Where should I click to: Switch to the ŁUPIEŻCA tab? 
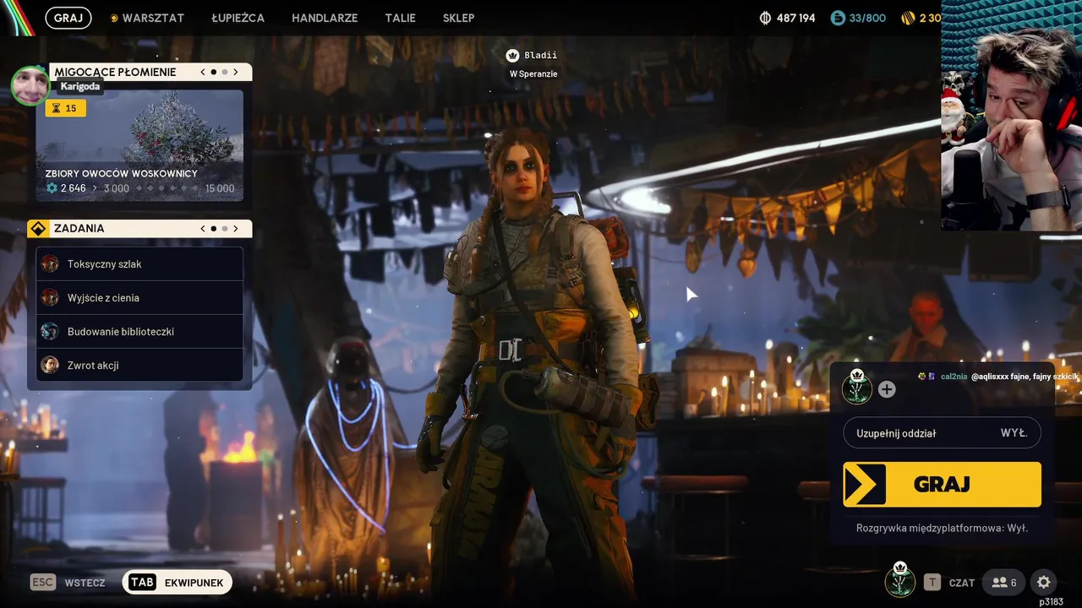pyautogui.click(x=238, y=18)
